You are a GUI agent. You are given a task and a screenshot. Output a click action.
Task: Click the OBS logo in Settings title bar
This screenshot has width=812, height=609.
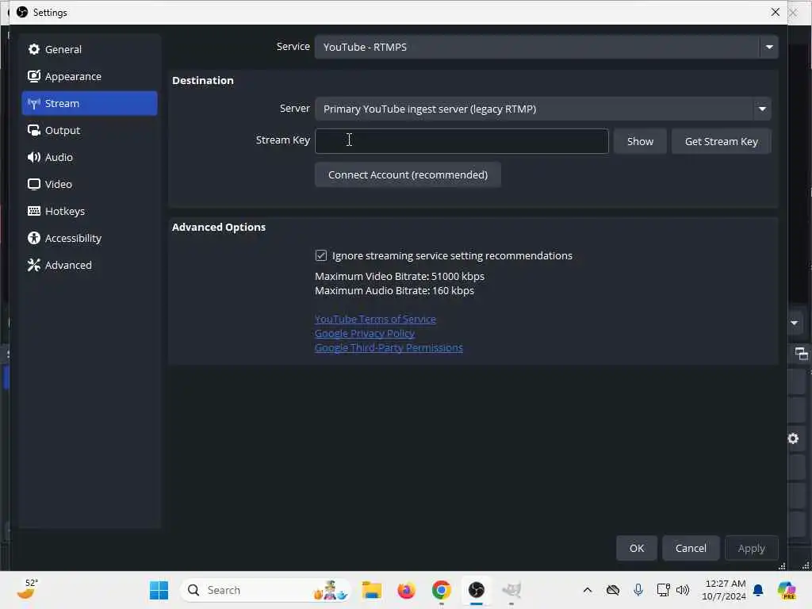tap(22, 12)
